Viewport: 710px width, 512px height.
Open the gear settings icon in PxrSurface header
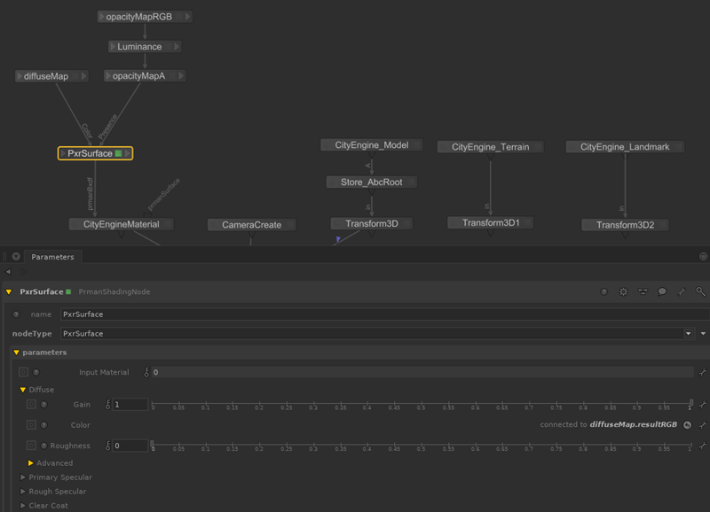click(623, 291)
